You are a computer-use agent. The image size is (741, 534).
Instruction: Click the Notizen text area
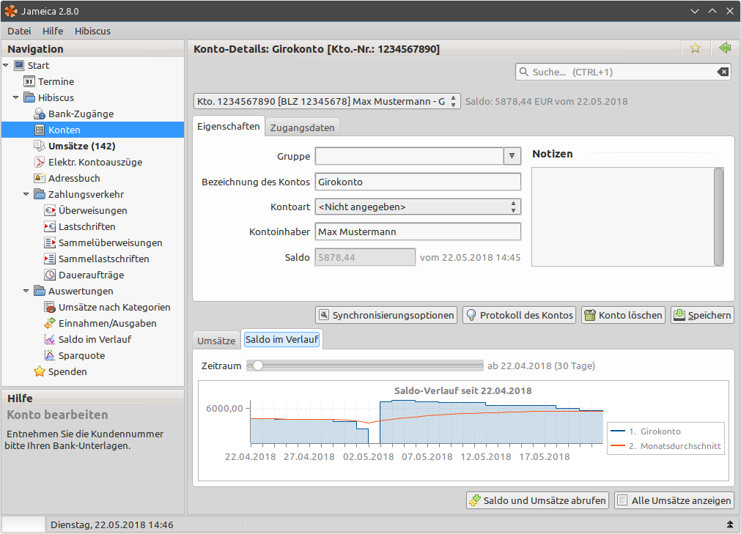pos(623,217)
